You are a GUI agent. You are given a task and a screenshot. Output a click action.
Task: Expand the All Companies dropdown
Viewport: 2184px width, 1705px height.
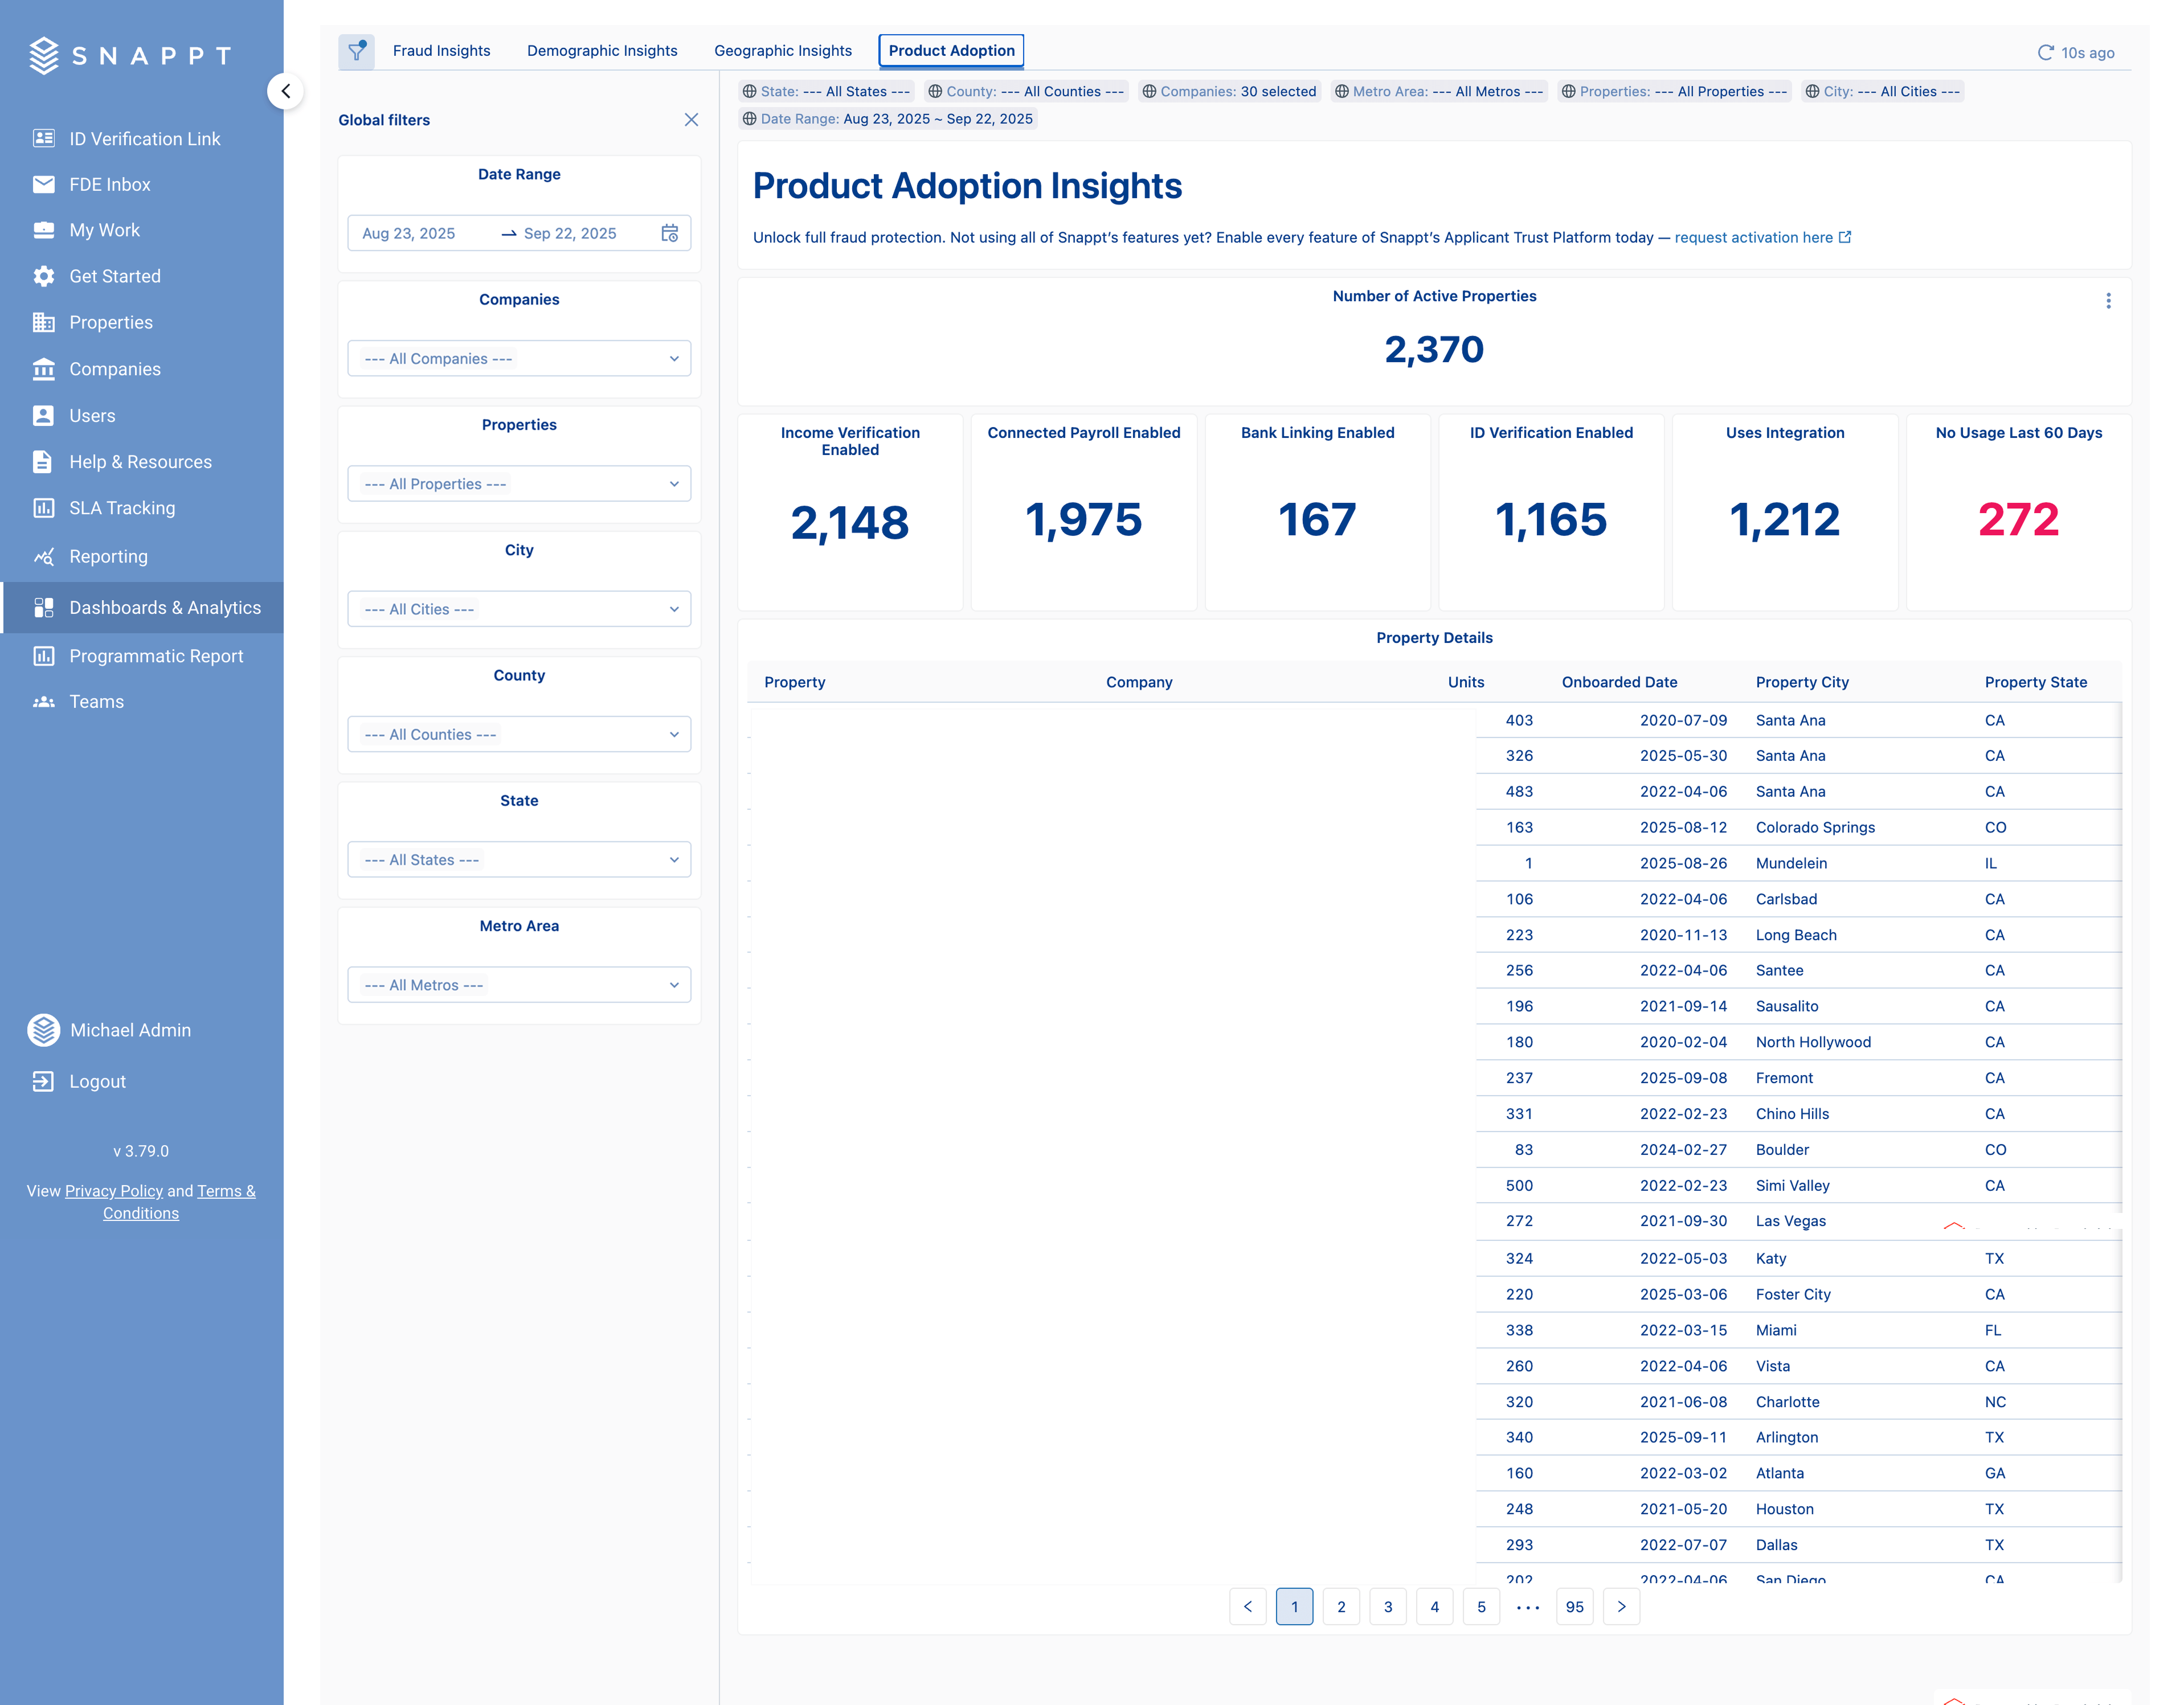coord(519,359)
